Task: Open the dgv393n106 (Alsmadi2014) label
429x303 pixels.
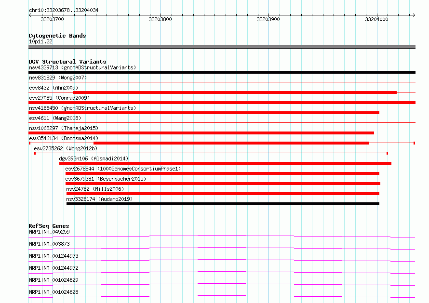Action: [94, 158]
